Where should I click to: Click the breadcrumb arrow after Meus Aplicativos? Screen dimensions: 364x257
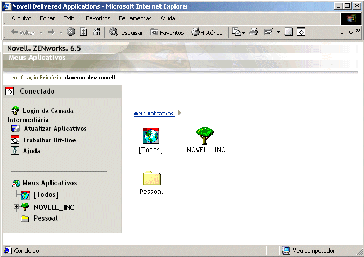pos(180,113)
